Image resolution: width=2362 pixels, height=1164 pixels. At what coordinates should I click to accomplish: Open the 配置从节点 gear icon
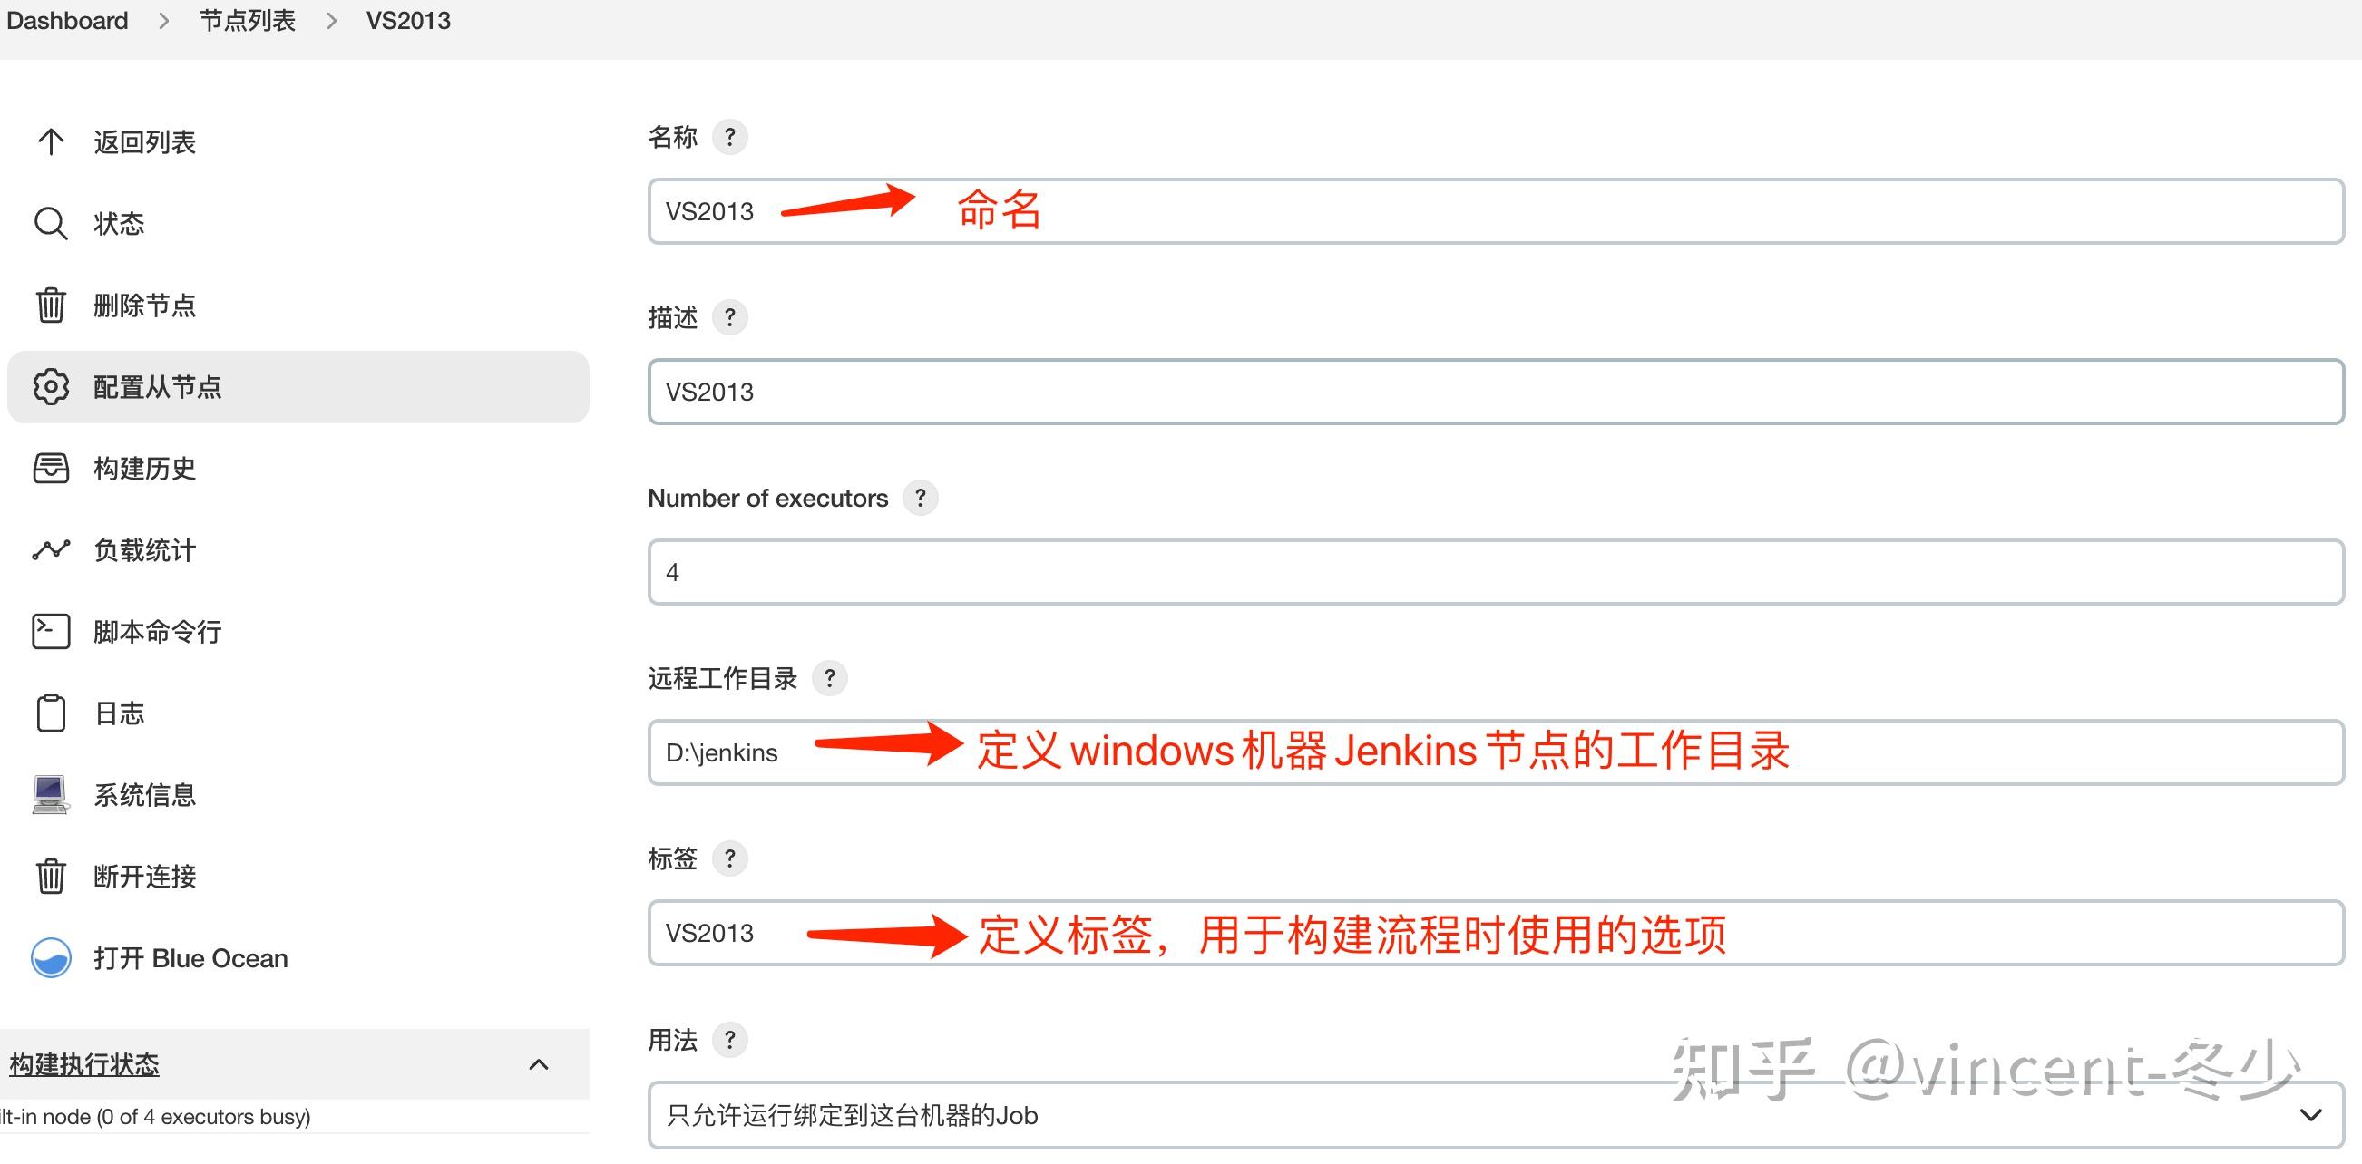tap(51, 387)
